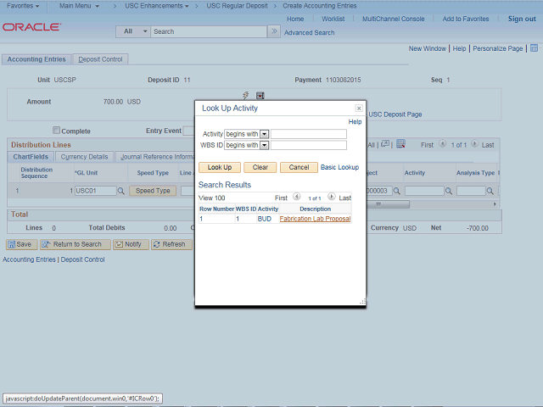Open the Activity field lookup magnifier

pos(449,191)
